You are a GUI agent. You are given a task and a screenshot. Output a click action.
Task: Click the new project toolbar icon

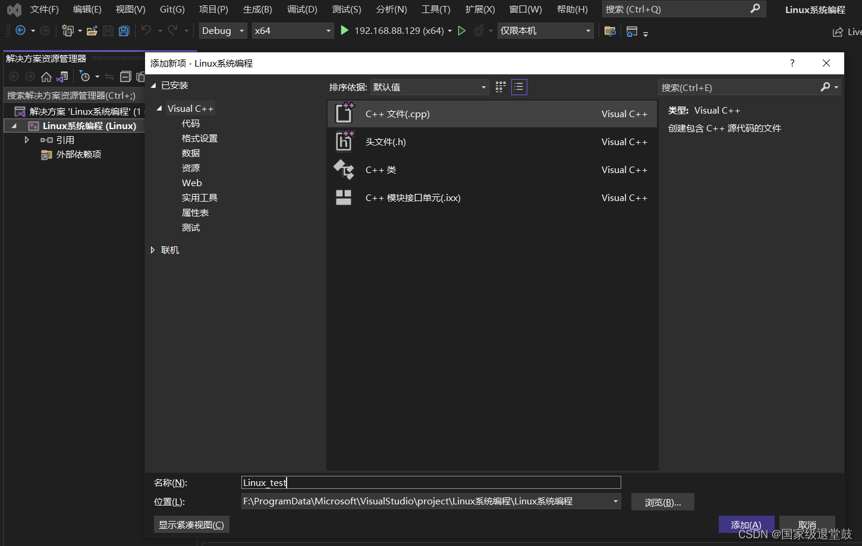point(68,30)
